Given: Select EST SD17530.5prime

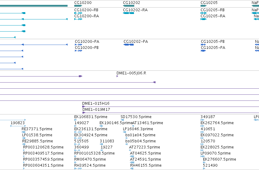Looking at the screenshot, I should pos(136,117).
